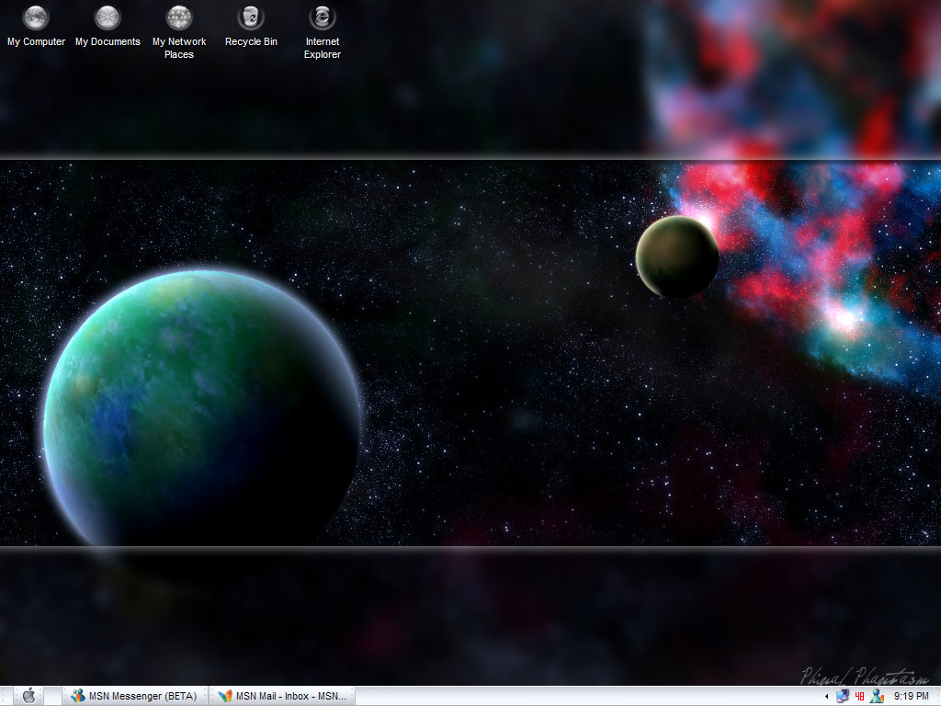Viewport: 941px width, 706px height.
Task: Expand hidden tray icons arrow
Action: 826,697
